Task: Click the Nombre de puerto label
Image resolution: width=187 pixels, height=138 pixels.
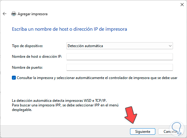Action: [x=27, y=67]
